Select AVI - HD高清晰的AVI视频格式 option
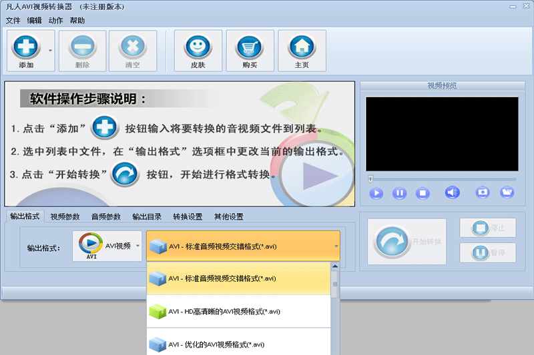 click(x=238, y=312)
